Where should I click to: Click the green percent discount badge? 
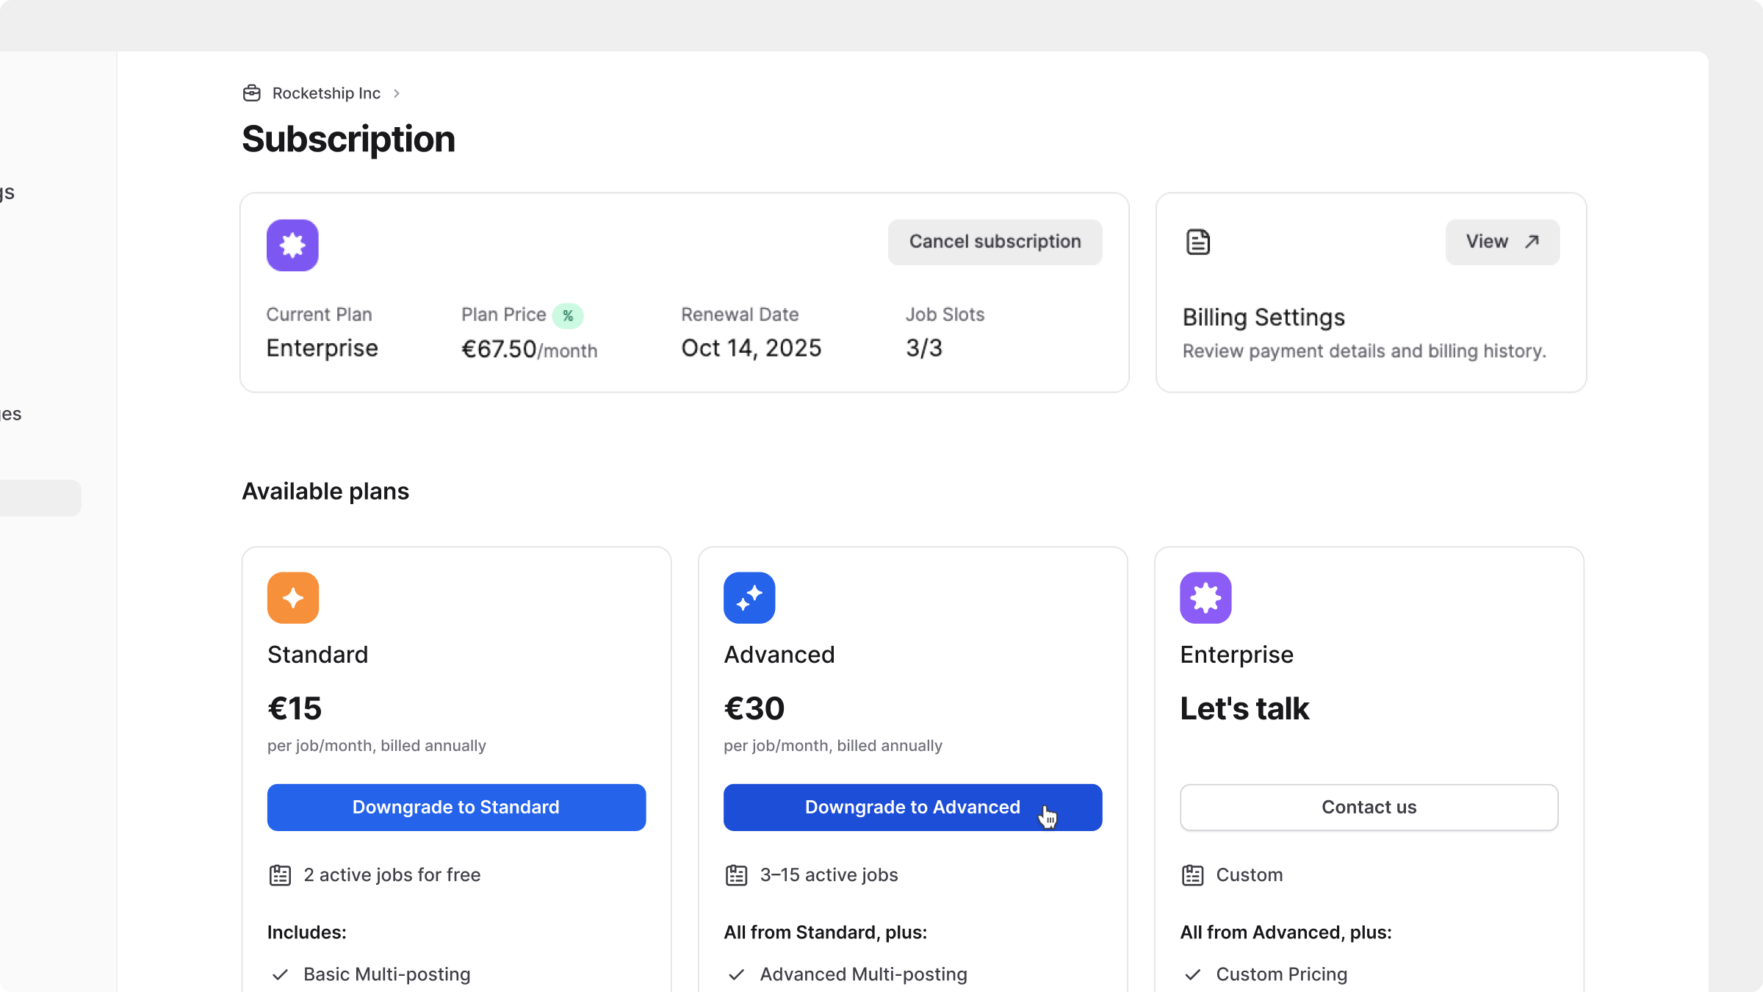568,316
